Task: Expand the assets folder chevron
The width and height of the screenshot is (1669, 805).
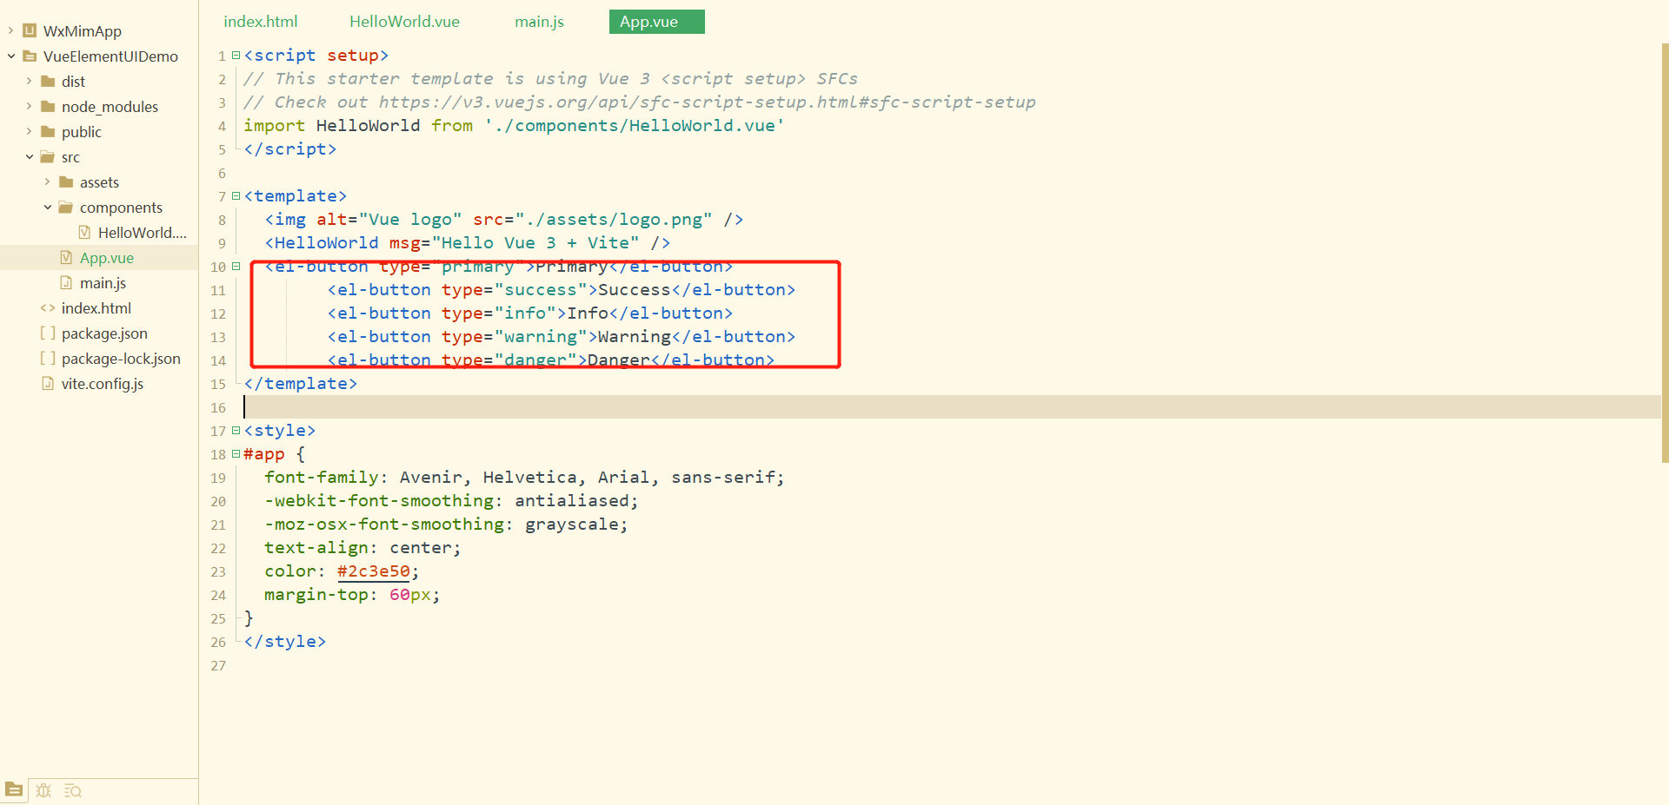Action: tap(47, 181)
